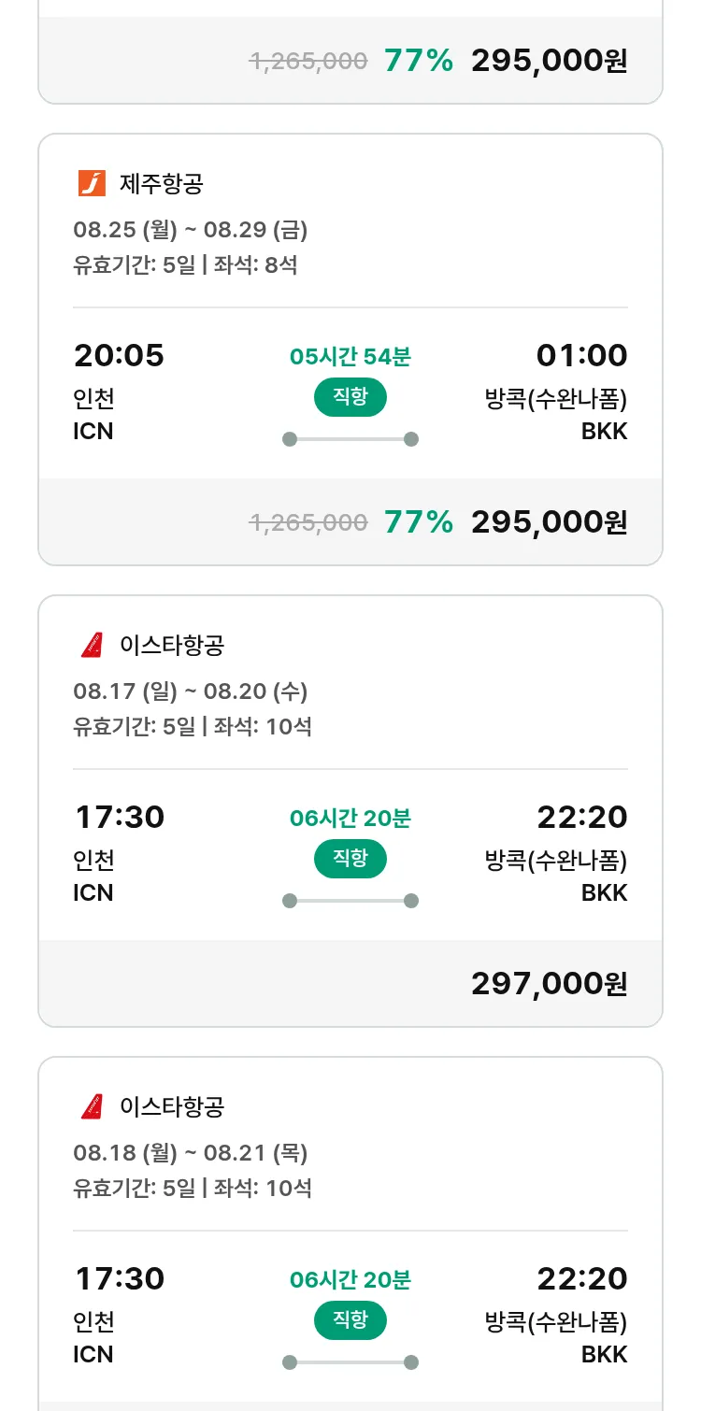701x1411 pixels.
Task: Tap Eastar logo on the 08.18 flight card
Action: [x=92, y=1106]
